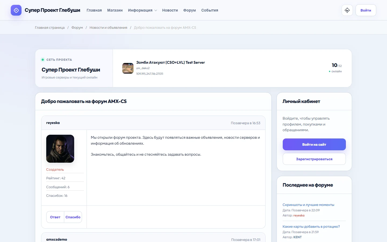This screenshot has height=242, width=387.
Task: Click the Создатель role label
Action: (x=55, y=169)
